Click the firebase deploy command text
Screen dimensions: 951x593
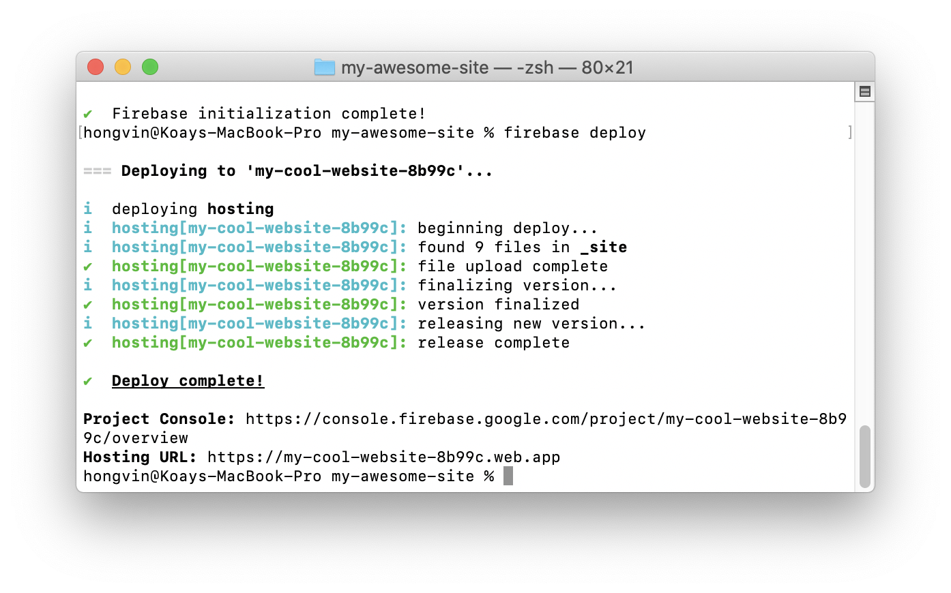coord(575,133)
